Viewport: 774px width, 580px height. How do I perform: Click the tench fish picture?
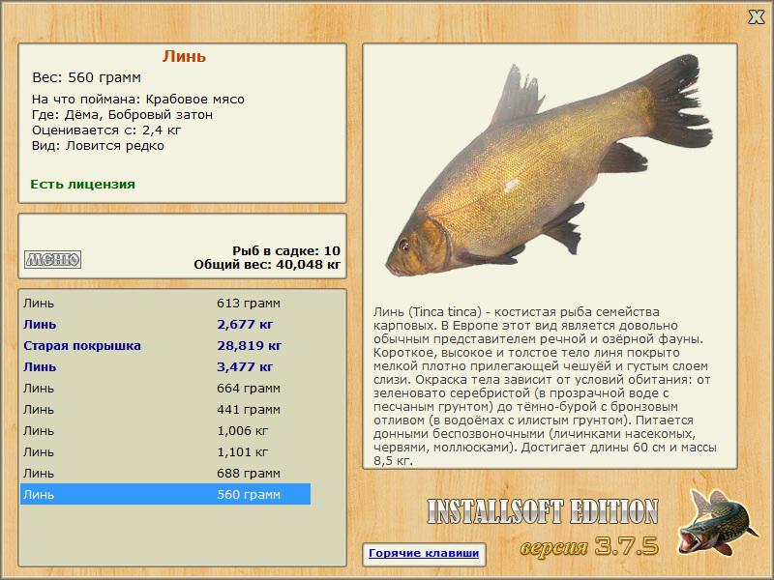[x=550, y=166]
